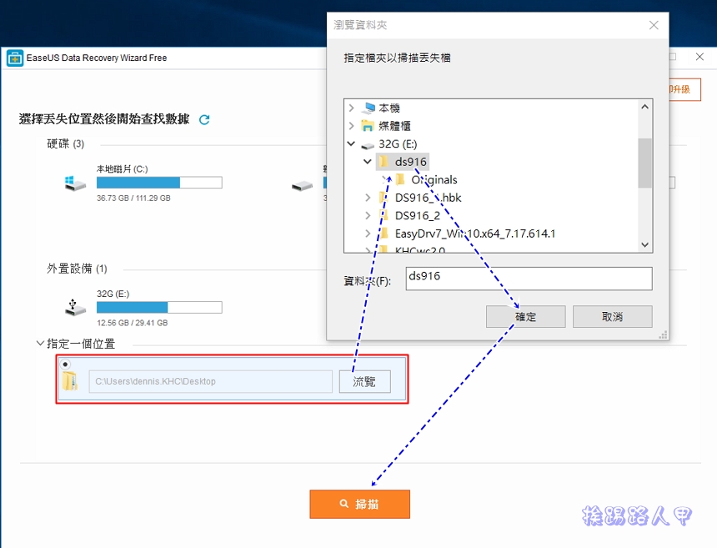Click the Originals folder icon

(400, 179)
